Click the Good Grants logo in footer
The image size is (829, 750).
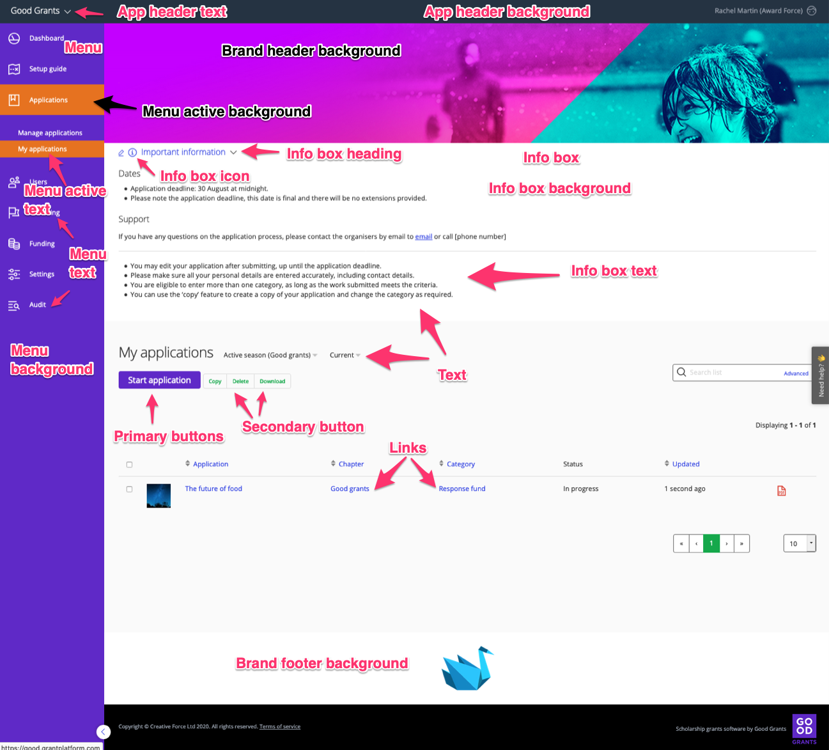[x=804, y=729]
